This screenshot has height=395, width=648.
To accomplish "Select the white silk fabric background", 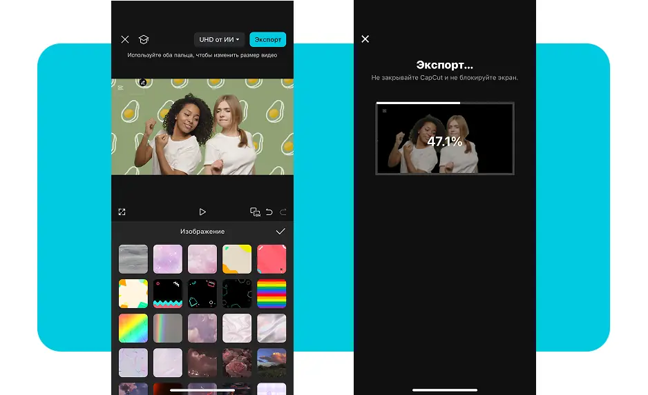I will (x=237, y=328).
